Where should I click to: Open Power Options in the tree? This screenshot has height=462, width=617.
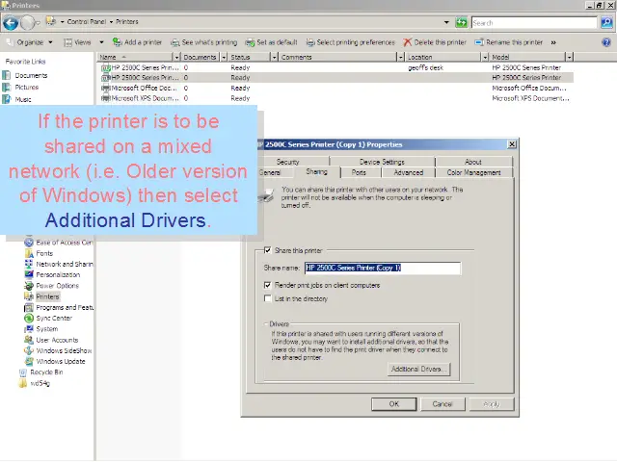pyautogui.click(x=52, y=286)
